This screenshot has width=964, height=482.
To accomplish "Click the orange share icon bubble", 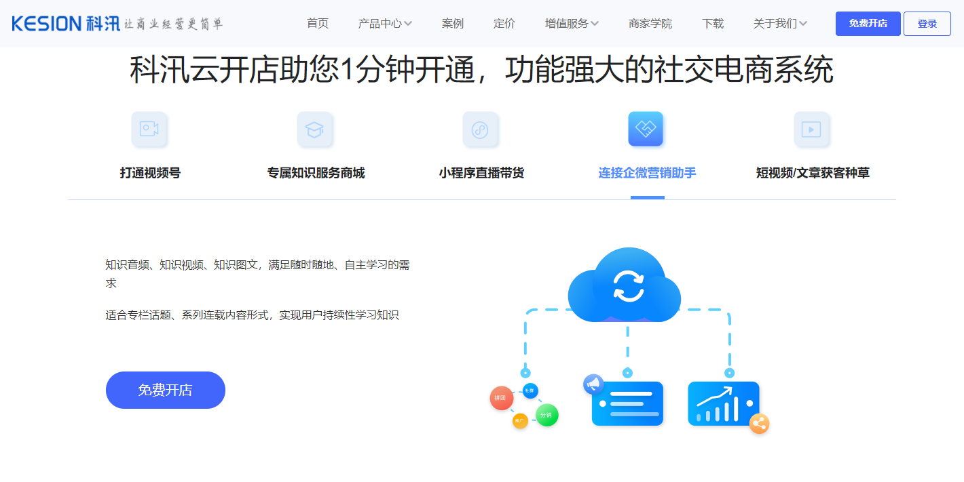I will (x=759, y=424).
